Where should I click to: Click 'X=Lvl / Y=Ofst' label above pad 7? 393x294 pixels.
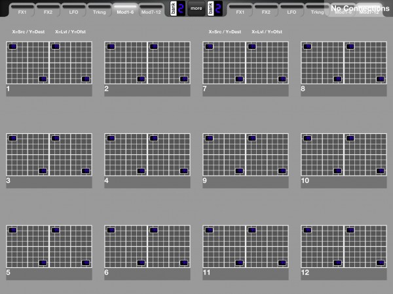pos(267,32)
